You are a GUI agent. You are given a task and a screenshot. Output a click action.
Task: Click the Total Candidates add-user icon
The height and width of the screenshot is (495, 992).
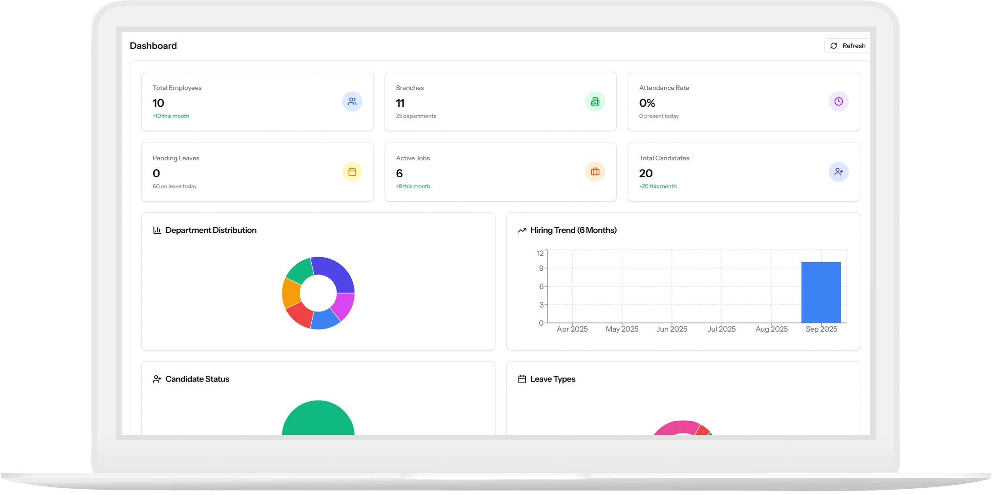tap(838, 172)
